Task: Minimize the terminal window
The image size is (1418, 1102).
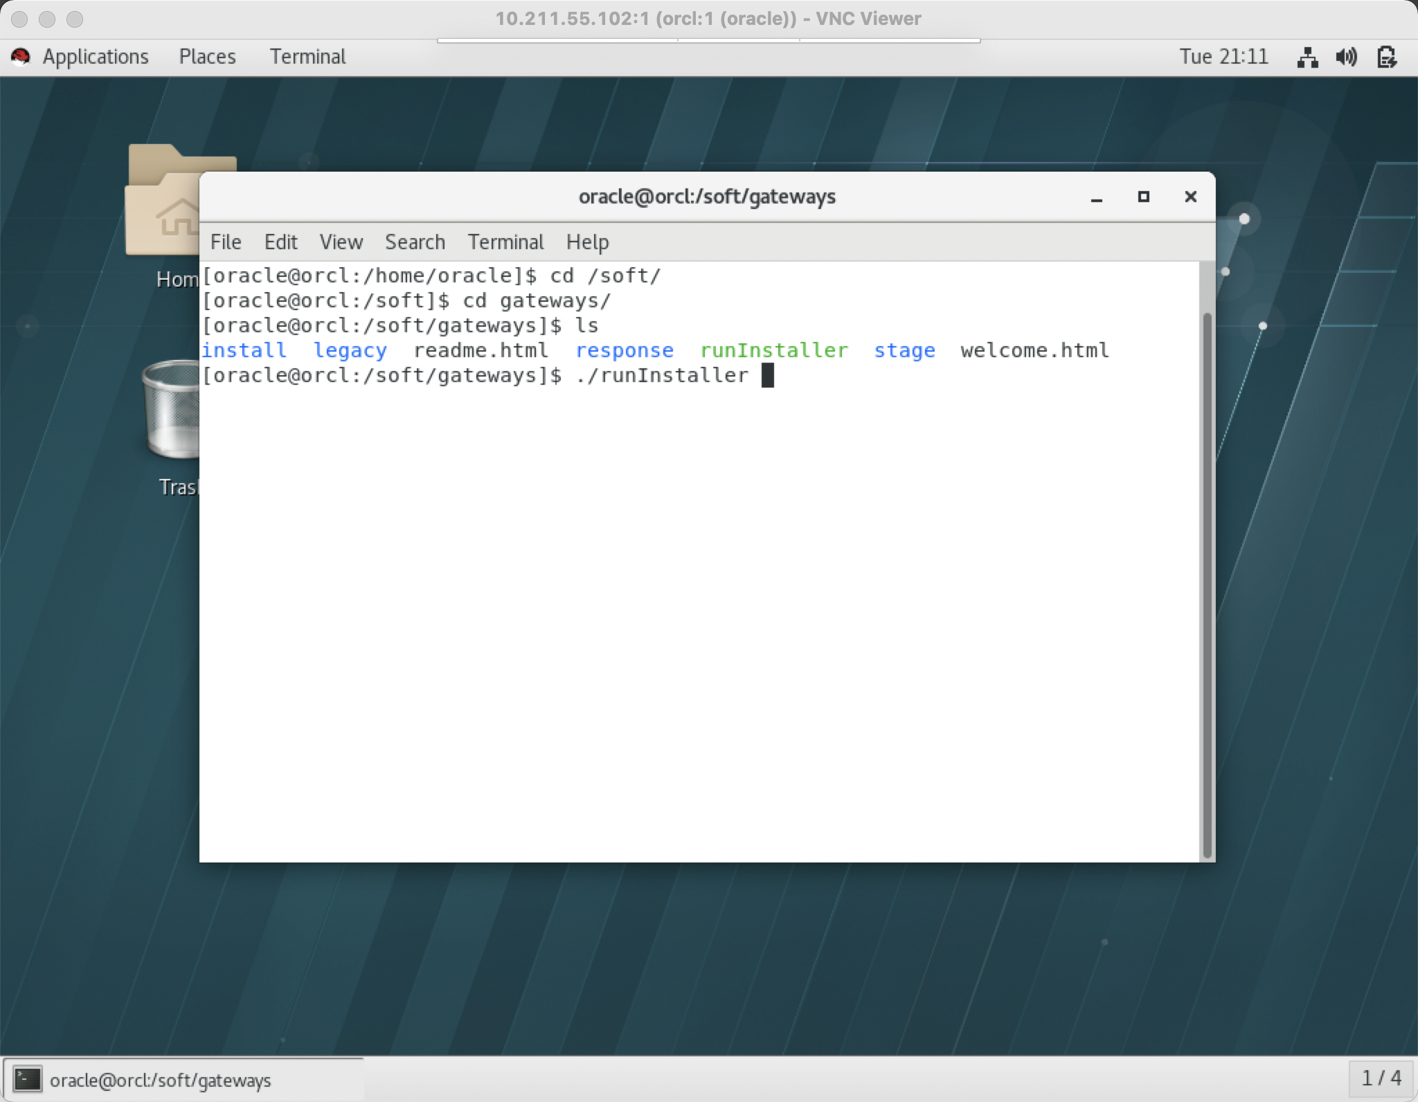Action: [1096, 198]
